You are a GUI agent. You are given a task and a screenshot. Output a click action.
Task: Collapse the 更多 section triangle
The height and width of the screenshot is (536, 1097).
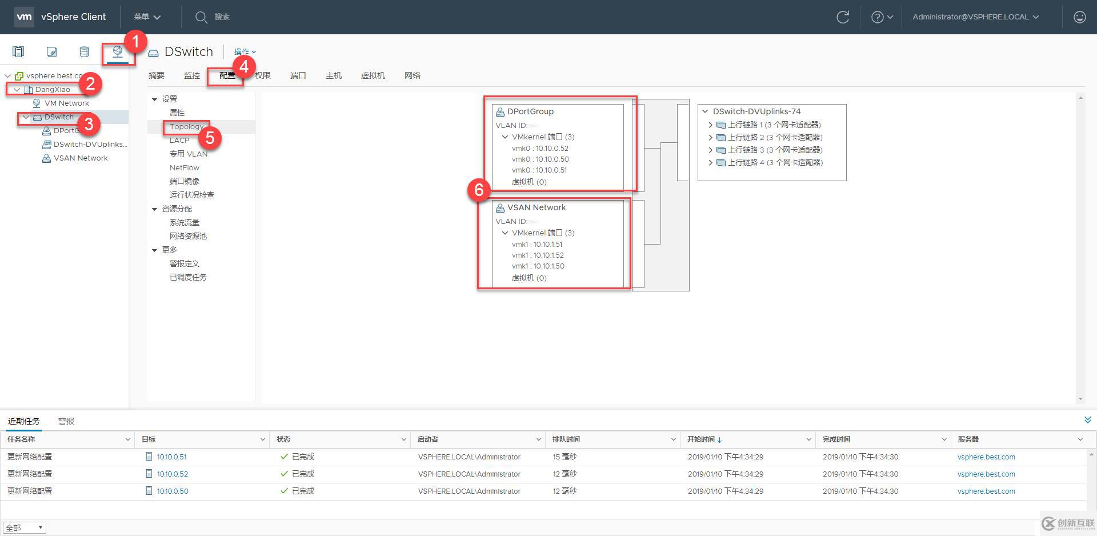tap(154, 250)
